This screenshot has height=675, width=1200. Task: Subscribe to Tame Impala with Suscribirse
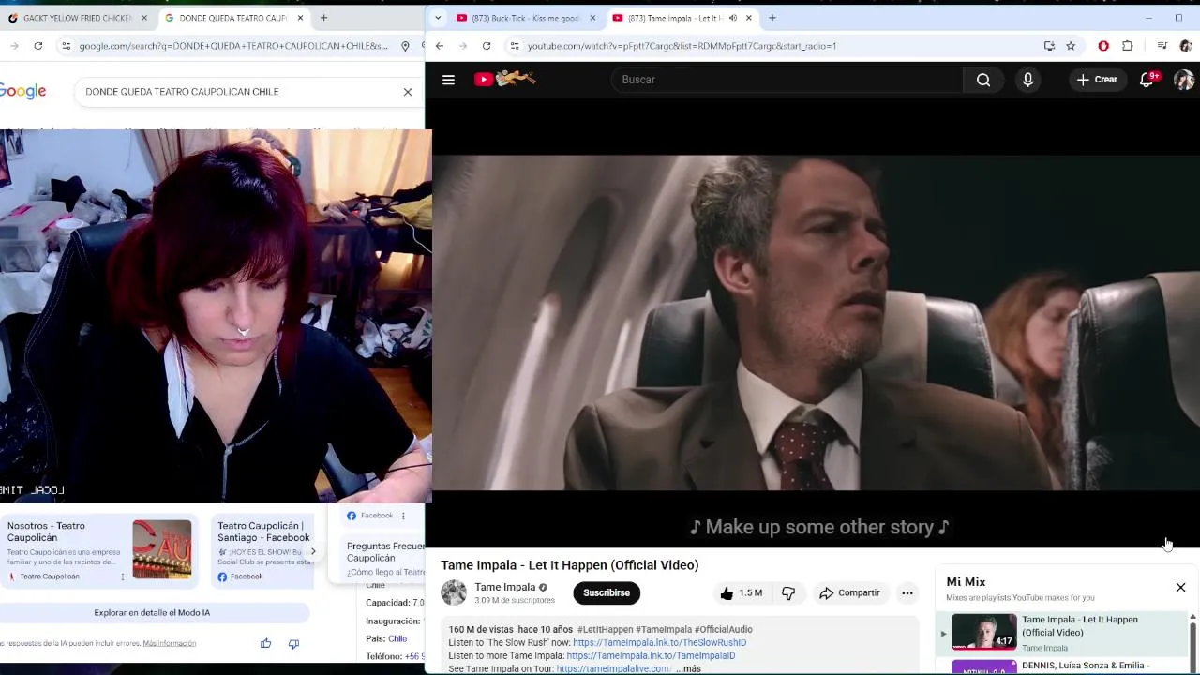coord(607,592)
